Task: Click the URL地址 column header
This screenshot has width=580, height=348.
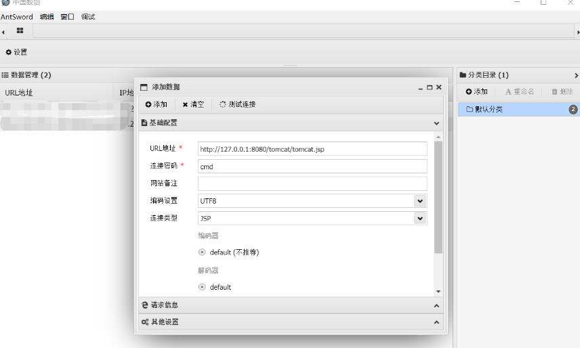Action: pos(19,93)
